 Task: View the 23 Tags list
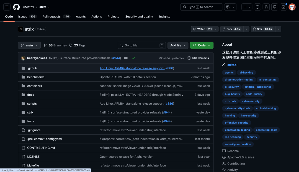[x=77, y=45]
